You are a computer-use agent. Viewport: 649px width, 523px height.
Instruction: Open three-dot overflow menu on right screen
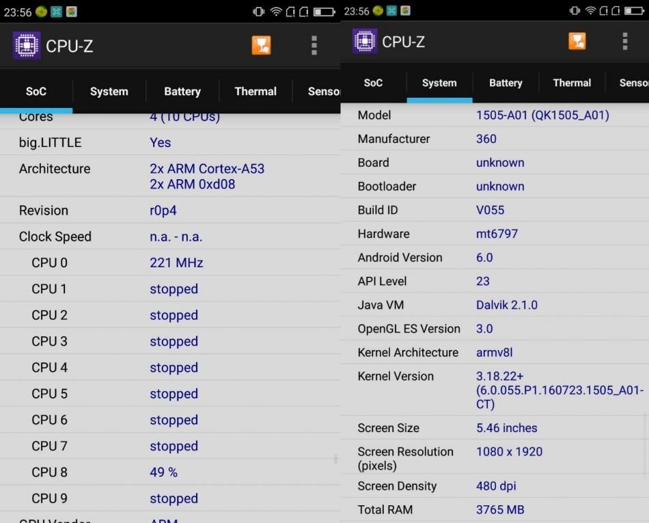coord(624,41)
